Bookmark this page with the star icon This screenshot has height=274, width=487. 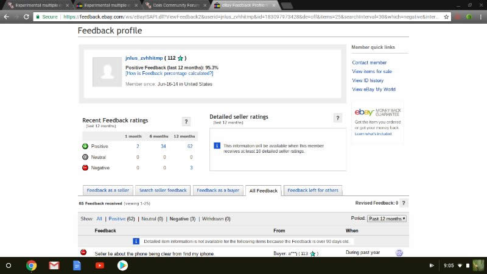tap(446, 17)
